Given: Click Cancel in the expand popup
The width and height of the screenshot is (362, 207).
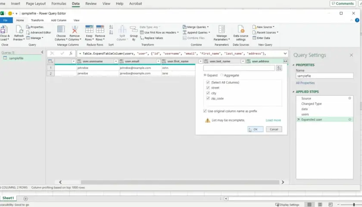Looking at the screenshot, I should click(274, 129).
